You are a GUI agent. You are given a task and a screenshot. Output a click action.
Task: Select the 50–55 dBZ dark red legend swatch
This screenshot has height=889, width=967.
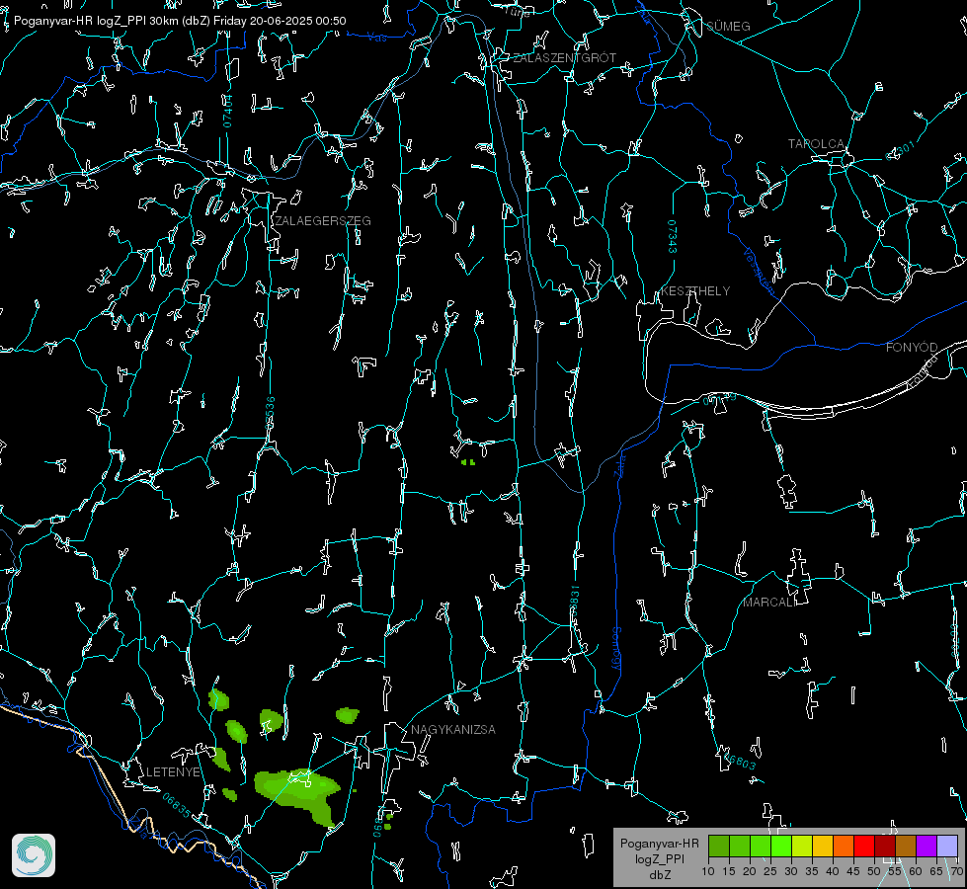(885, 846)
